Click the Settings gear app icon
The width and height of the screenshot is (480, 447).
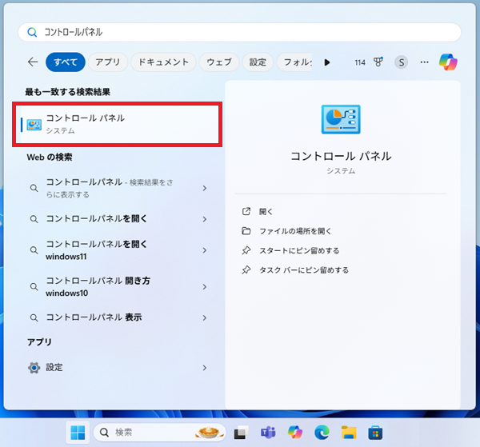pos(34,368)
